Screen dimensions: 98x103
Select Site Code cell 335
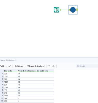click(x=10, y=90)
